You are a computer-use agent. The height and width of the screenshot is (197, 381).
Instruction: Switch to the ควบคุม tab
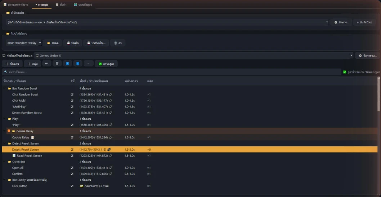pos(41,5)
